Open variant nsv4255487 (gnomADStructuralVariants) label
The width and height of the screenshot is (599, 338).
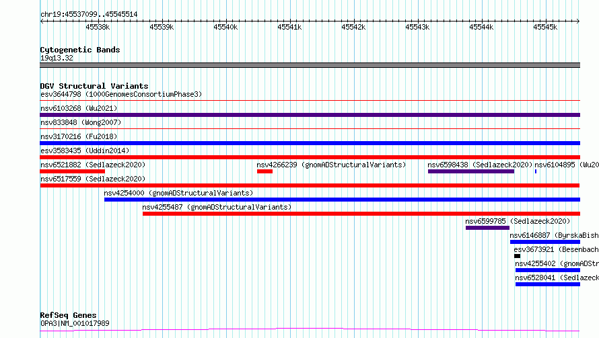coord(217,207)
